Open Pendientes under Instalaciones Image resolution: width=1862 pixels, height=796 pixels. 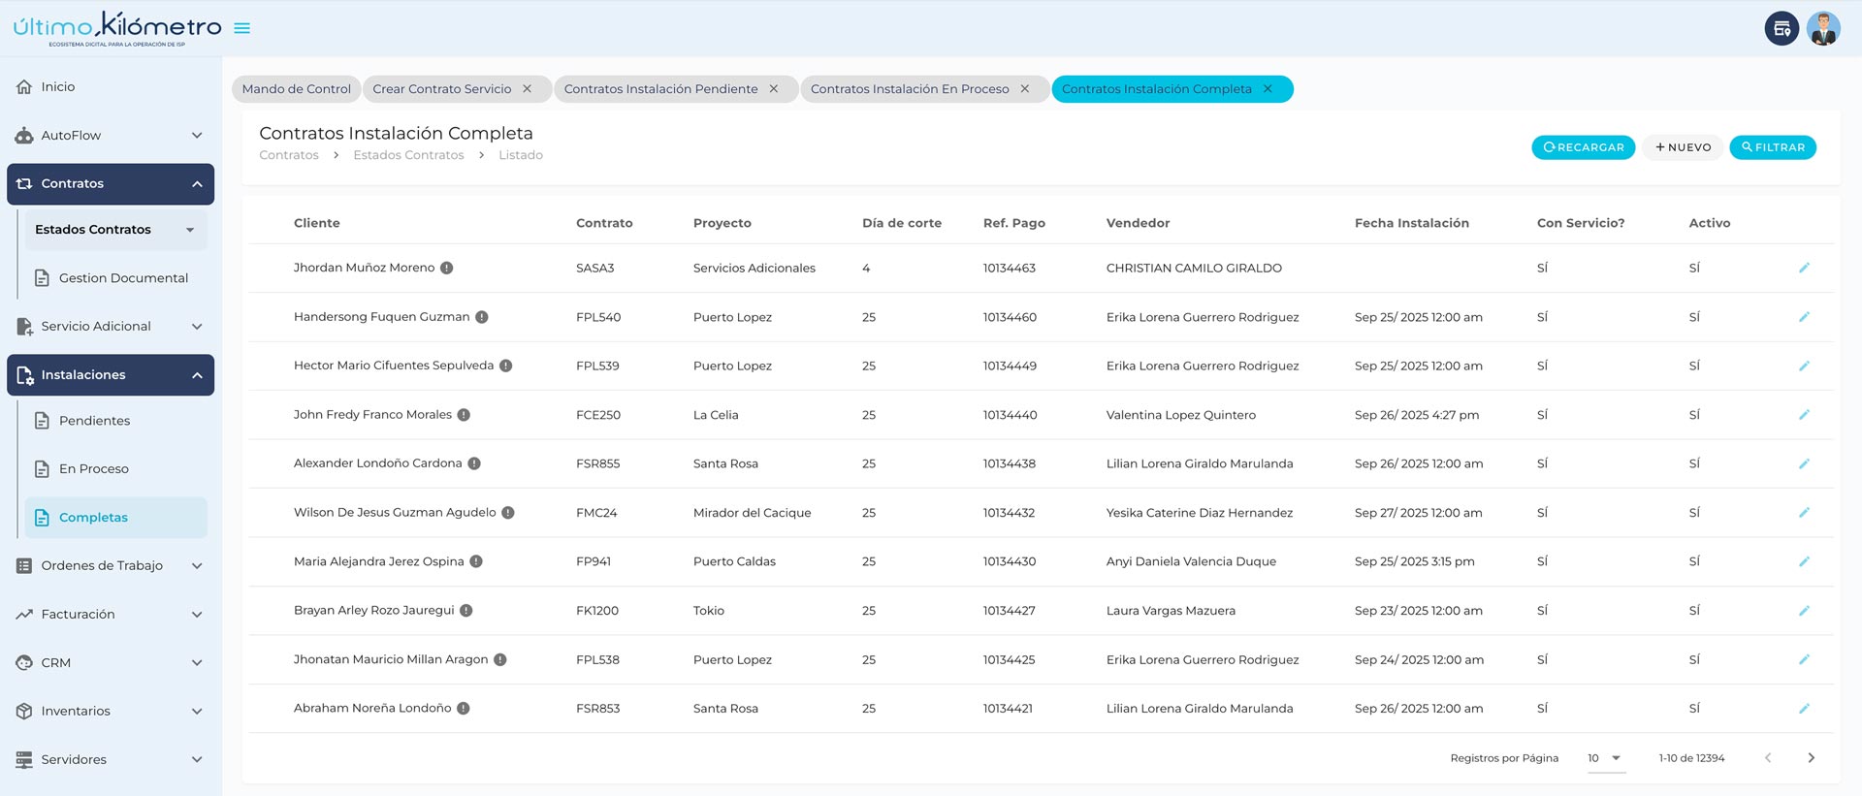point(94,421)
